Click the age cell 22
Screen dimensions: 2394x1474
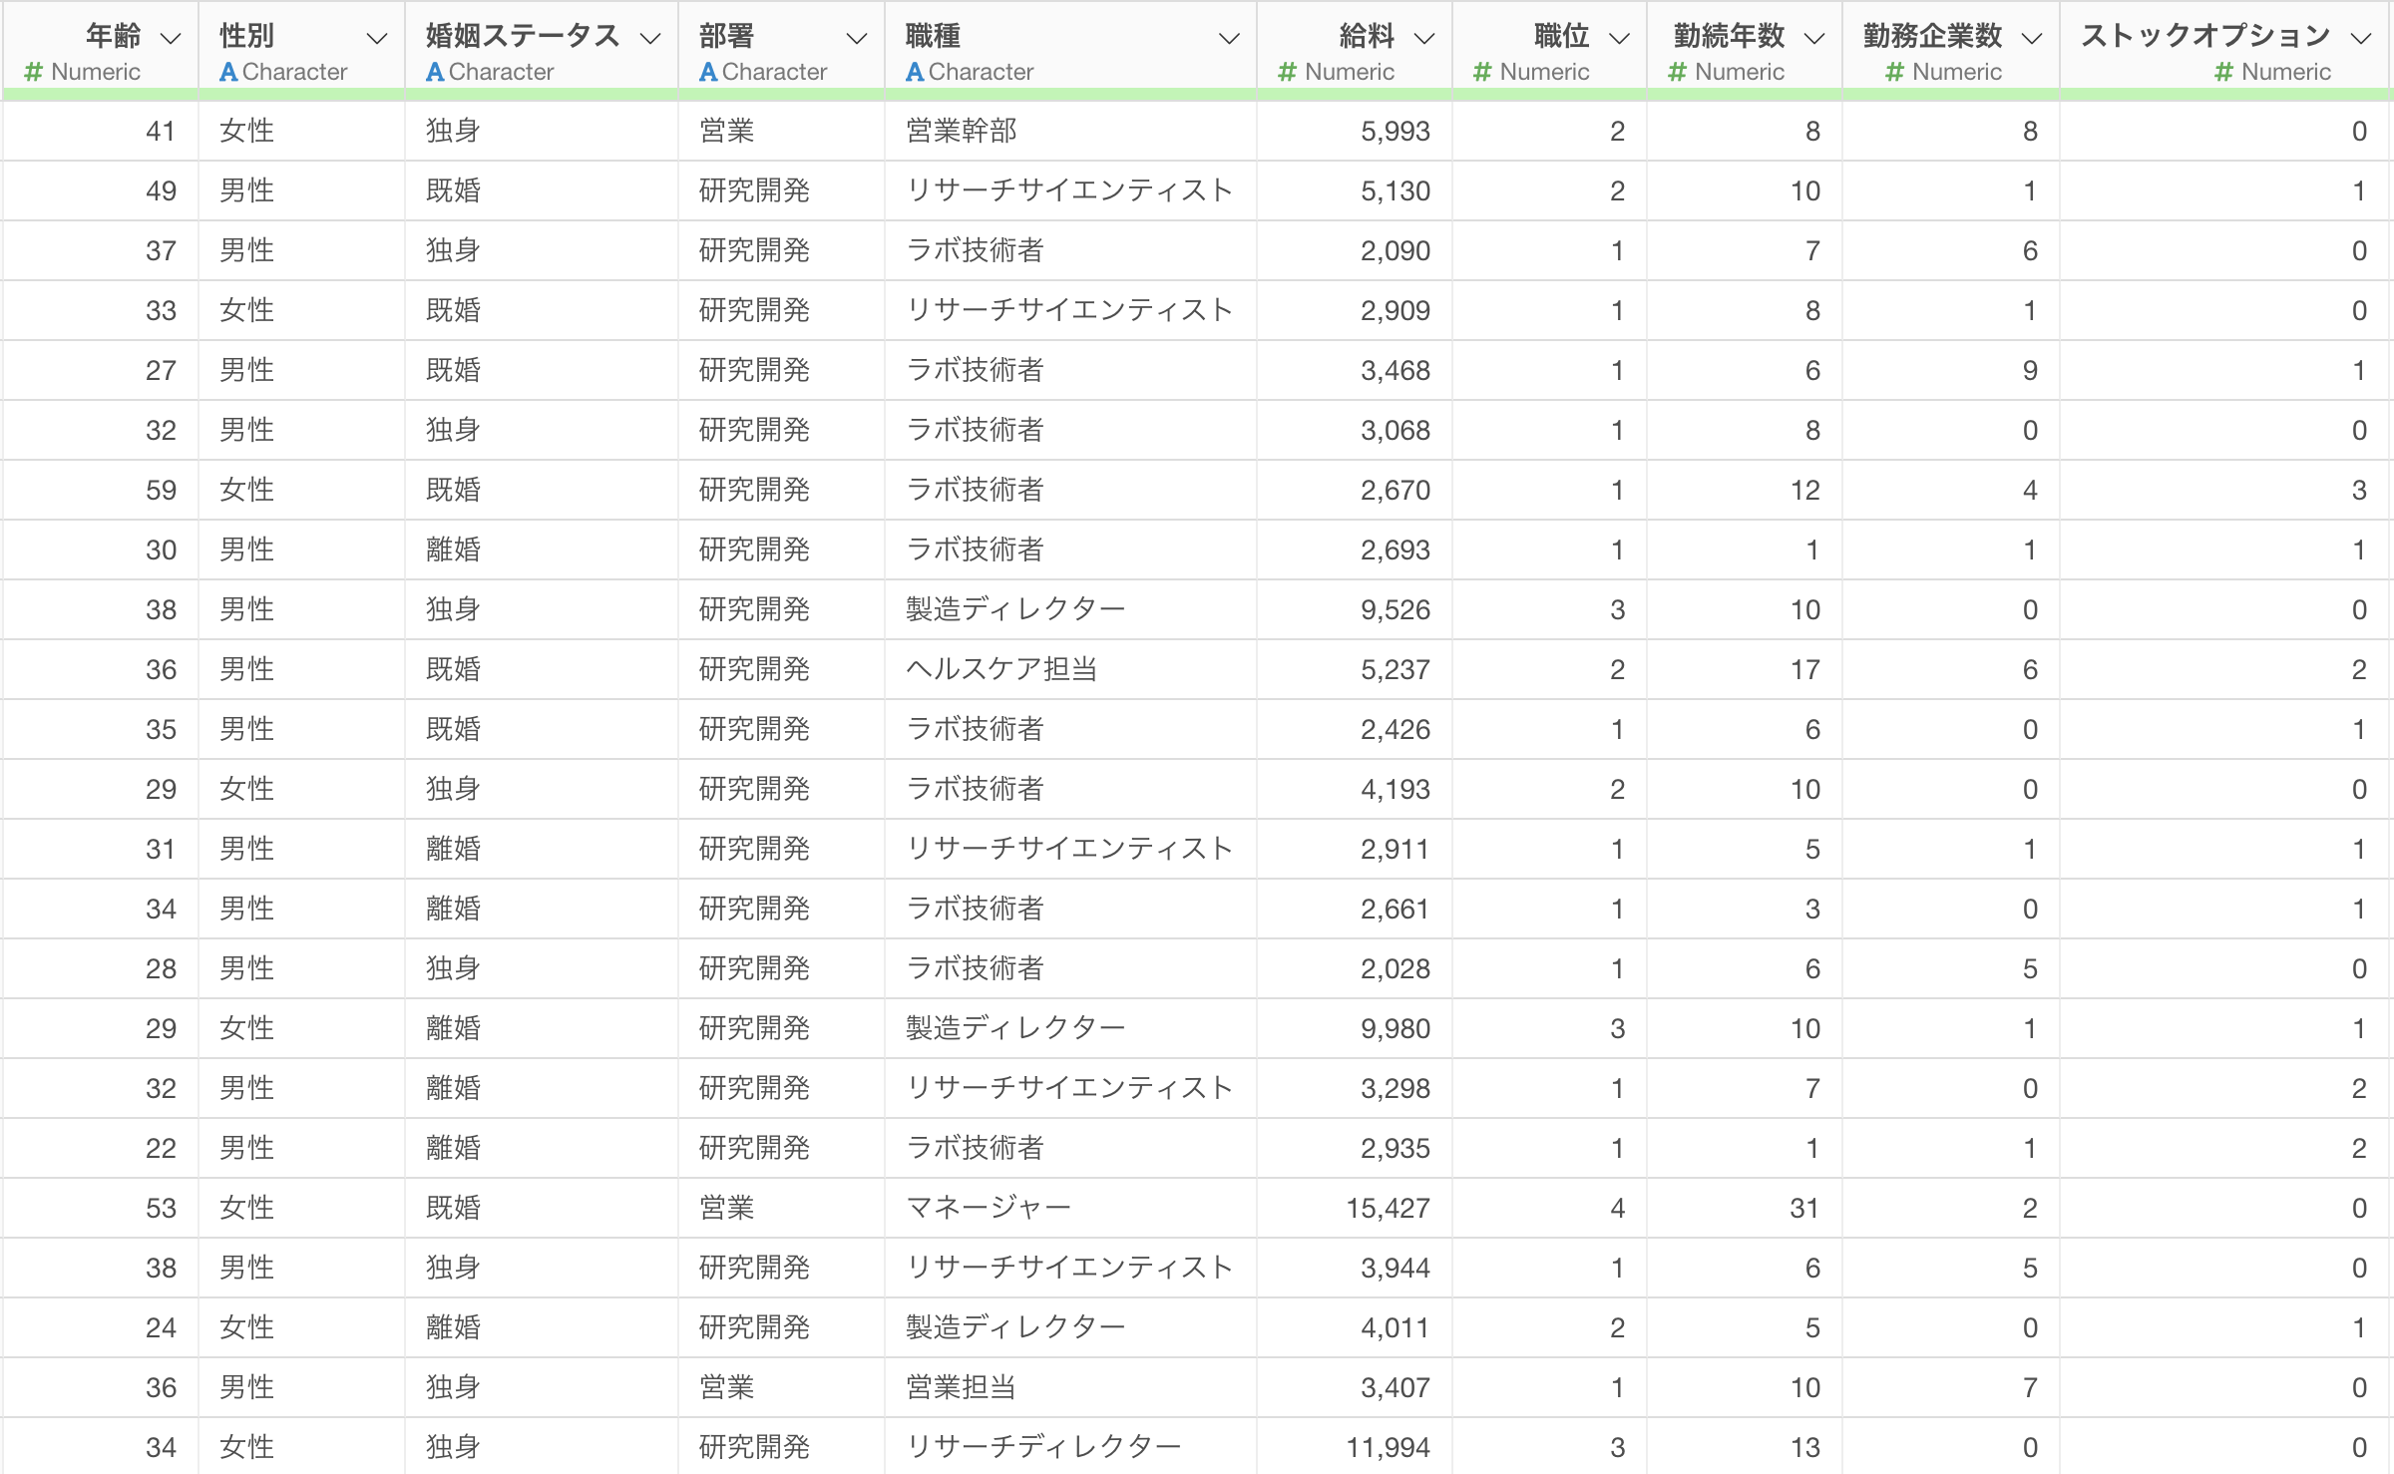[x=101, y=1148]
